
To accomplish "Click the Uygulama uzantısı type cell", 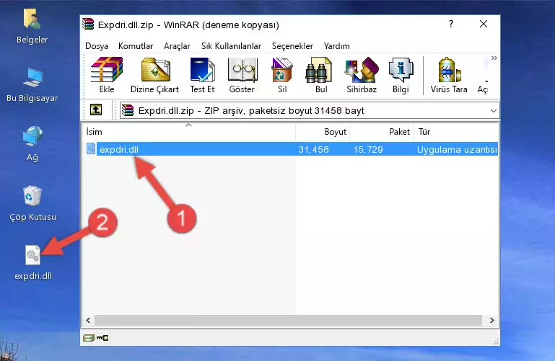I will coord(457,149).
